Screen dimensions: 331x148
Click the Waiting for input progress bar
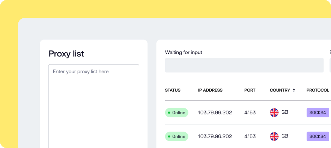244,65
